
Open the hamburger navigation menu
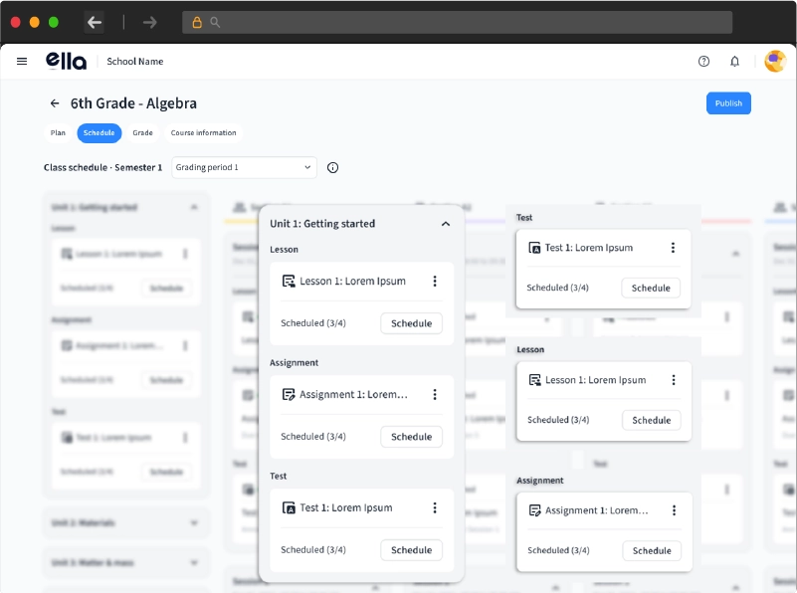click(22, 62)
